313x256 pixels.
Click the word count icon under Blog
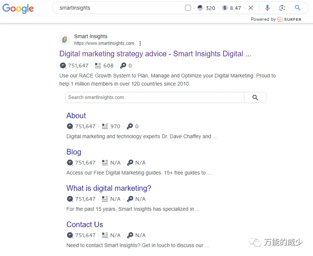click(x=105, y=163)
